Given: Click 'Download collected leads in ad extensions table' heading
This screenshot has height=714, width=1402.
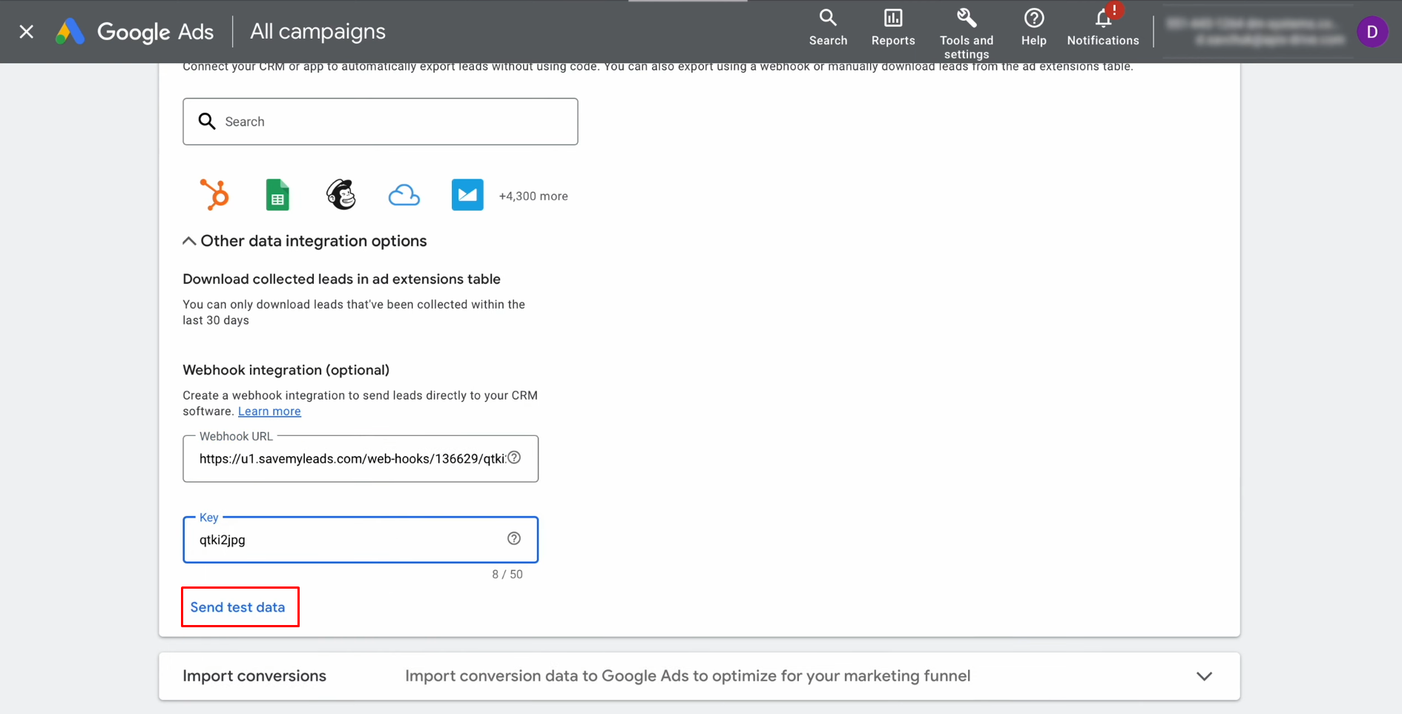Looking at the screenshot, I should pos(342,280).
